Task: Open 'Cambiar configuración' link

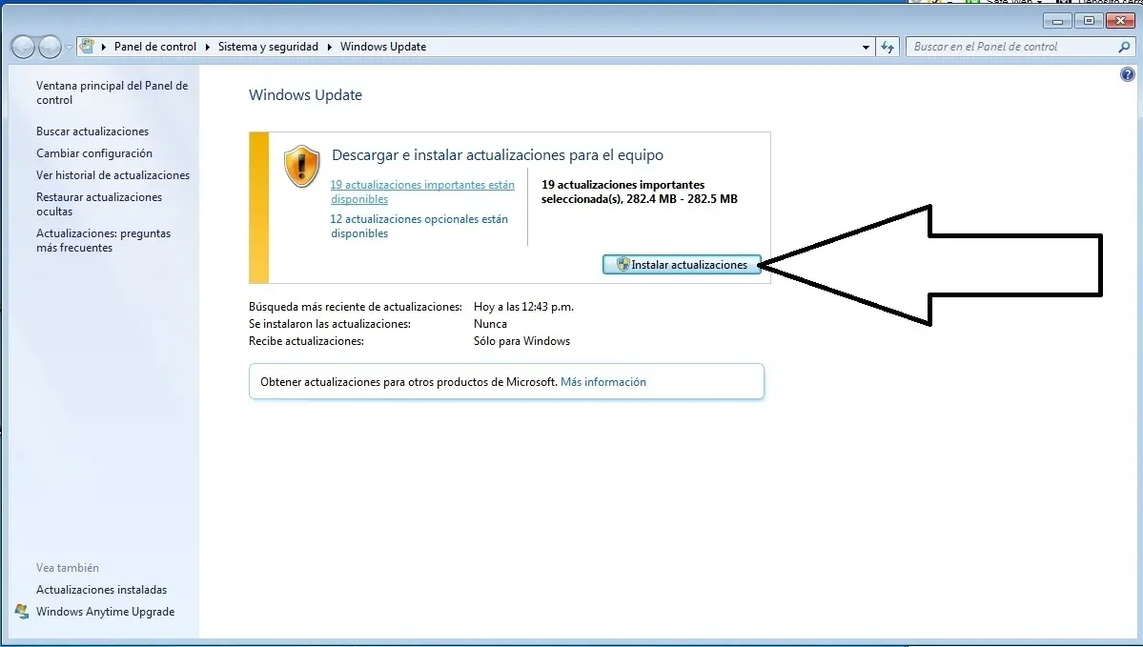Action: tap(94, 153)
